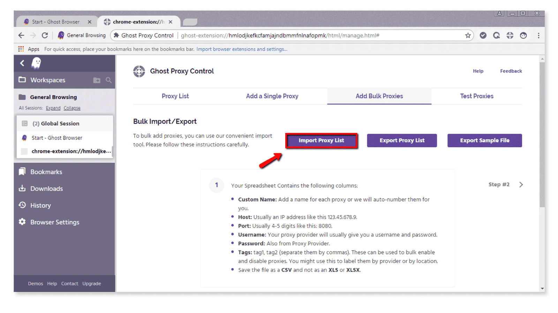Image resolution: width=558 pixels, height=313 pixels.
Task: Switch to the Start - Ghost Browser tab
Action: click(x=56, y=22)
